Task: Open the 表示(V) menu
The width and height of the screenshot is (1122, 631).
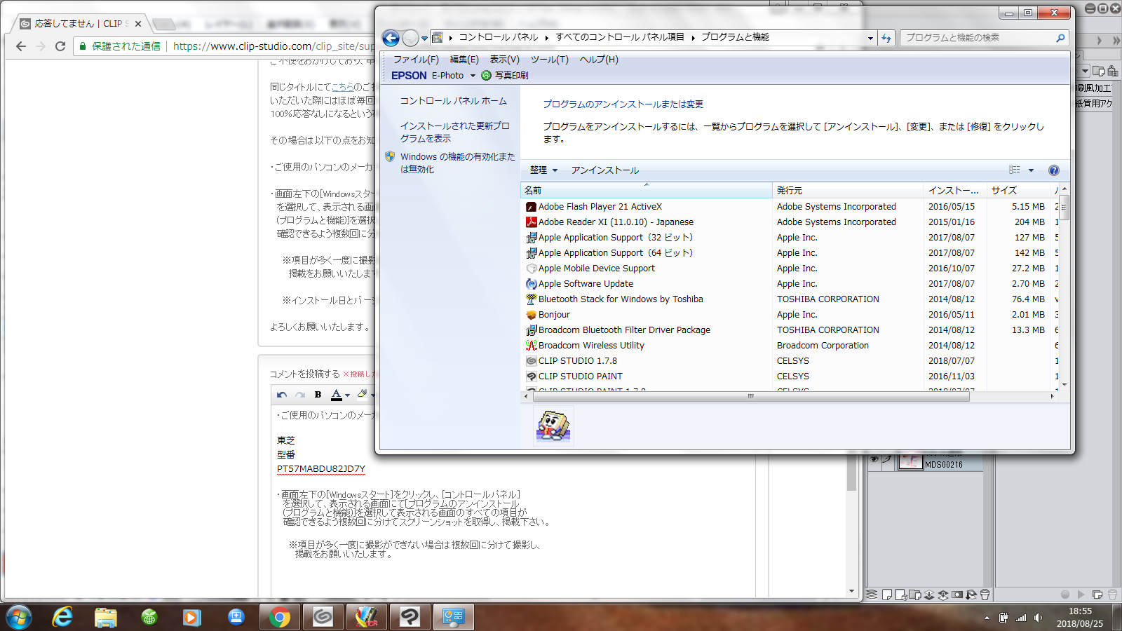Action: [x=505, y=60]
